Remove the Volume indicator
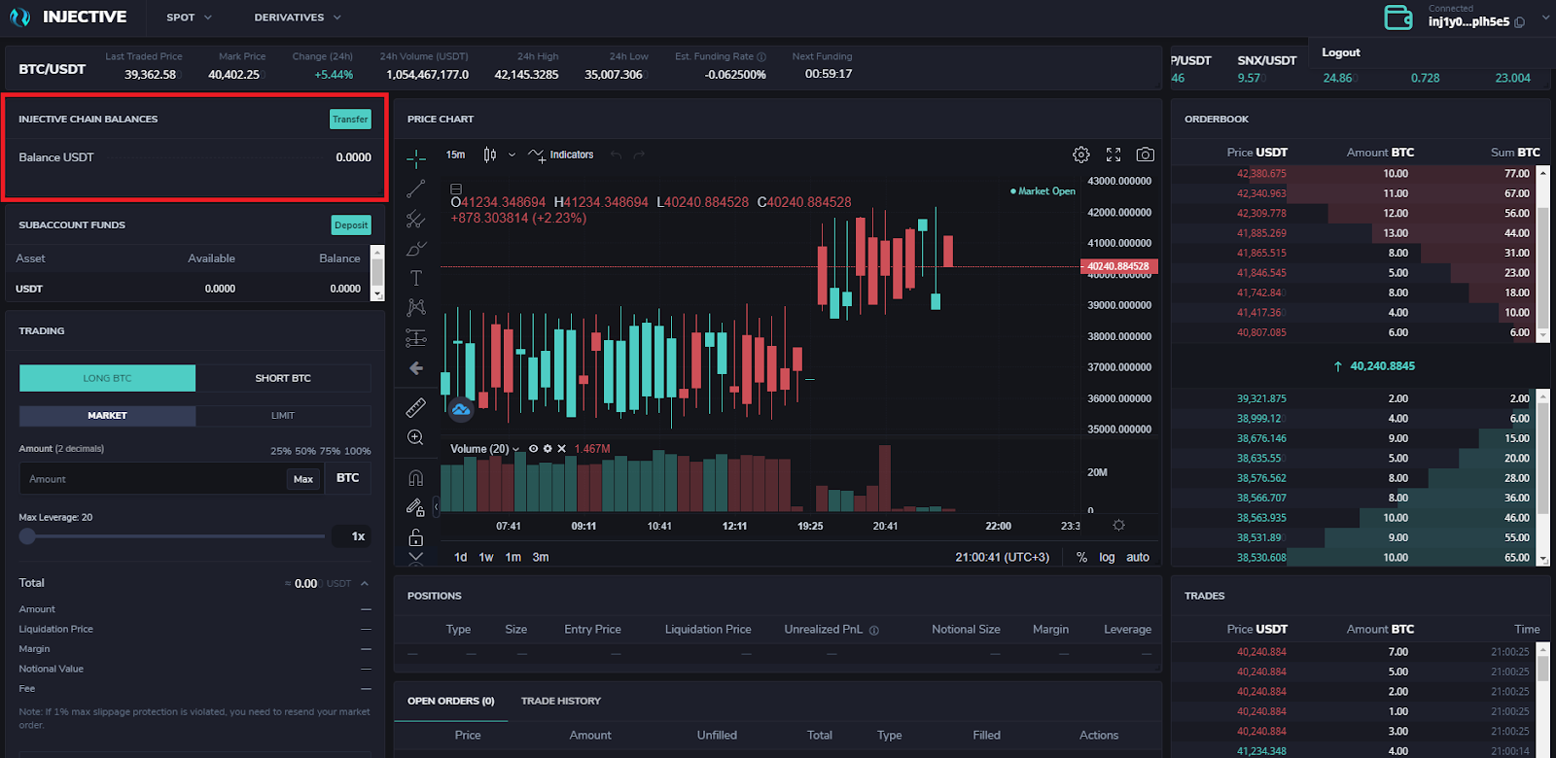 [x=561, y=449]
